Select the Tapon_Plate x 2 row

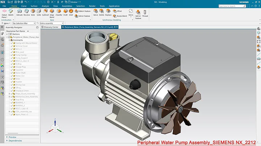(x=22, y=115)
